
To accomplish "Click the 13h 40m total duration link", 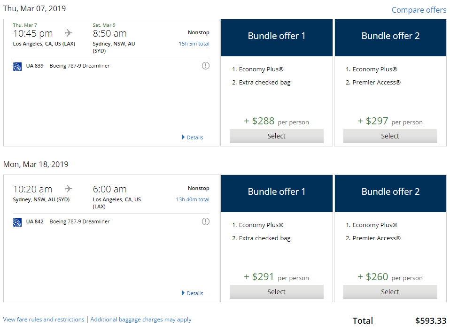I will [x=193, y=199].
